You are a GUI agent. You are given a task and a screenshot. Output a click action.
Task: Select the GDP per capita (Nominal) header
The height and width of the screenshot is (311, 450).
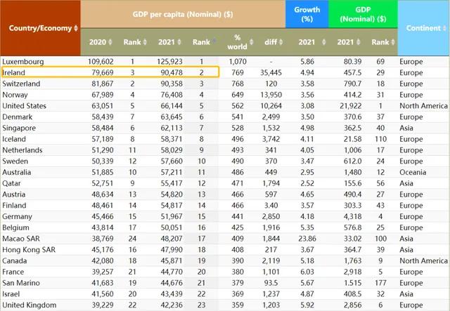point(182,14)
